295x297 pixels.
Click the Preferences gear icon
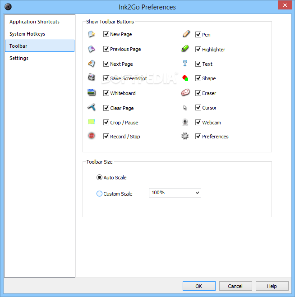click(x=185, y=136)
